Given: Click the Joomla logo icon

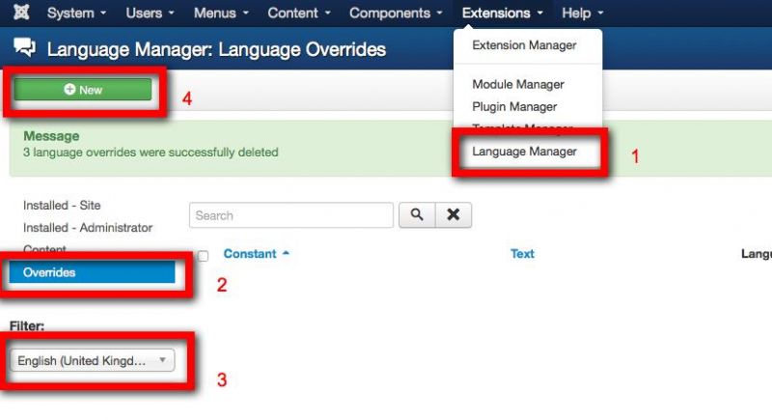Looking at the screenshot, I should [x=21, y=12].
